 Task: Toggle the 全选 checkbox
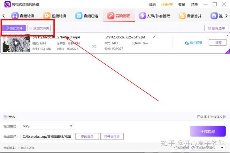(x=5, y=117)
